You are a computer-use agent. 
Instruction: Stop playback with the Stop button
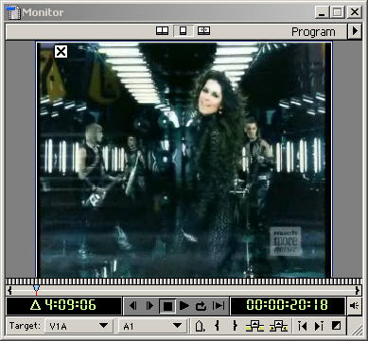pyautogui.click(x=167, y=306)
